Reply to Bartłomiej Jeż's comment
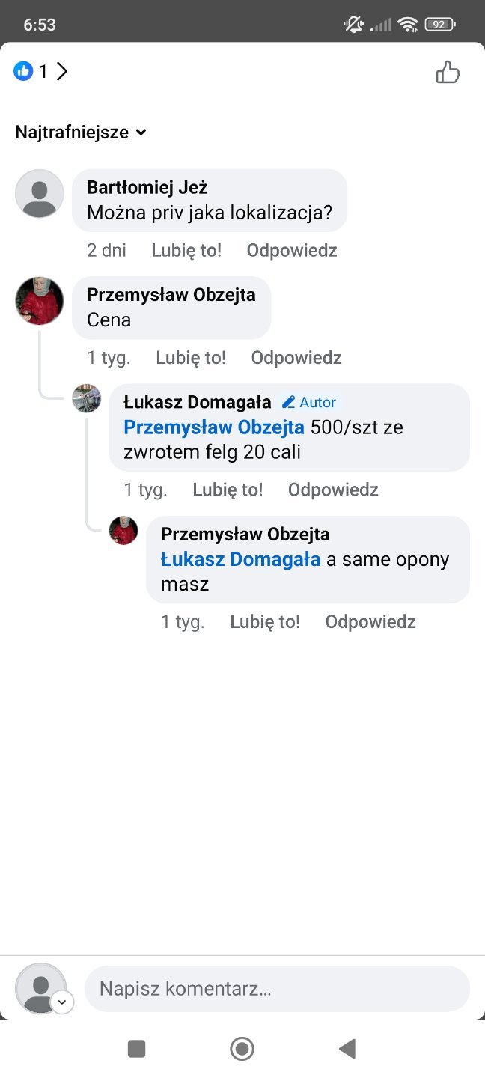This screenshot has height=1078, width=485. (x=292, y=250)
